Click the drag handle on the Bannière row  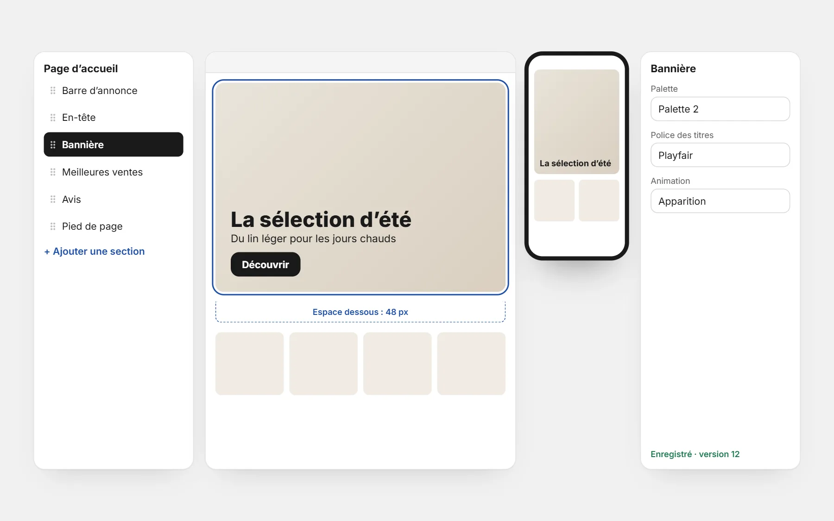[53, 145]
